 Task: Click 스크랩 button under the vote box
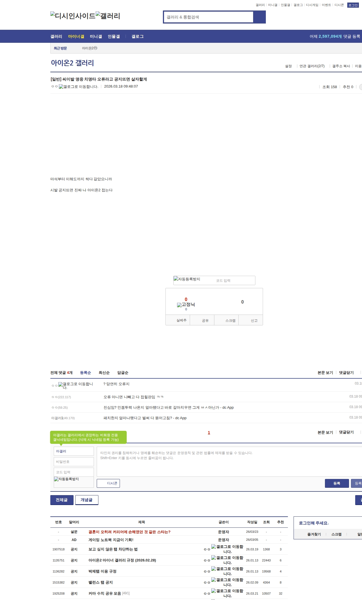227,320
